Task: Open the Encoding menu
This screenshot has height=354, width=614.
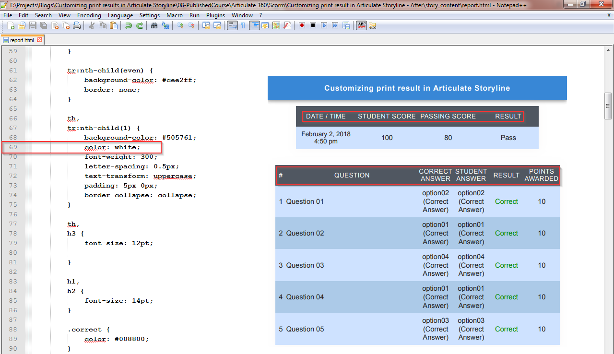Action: 89,15
